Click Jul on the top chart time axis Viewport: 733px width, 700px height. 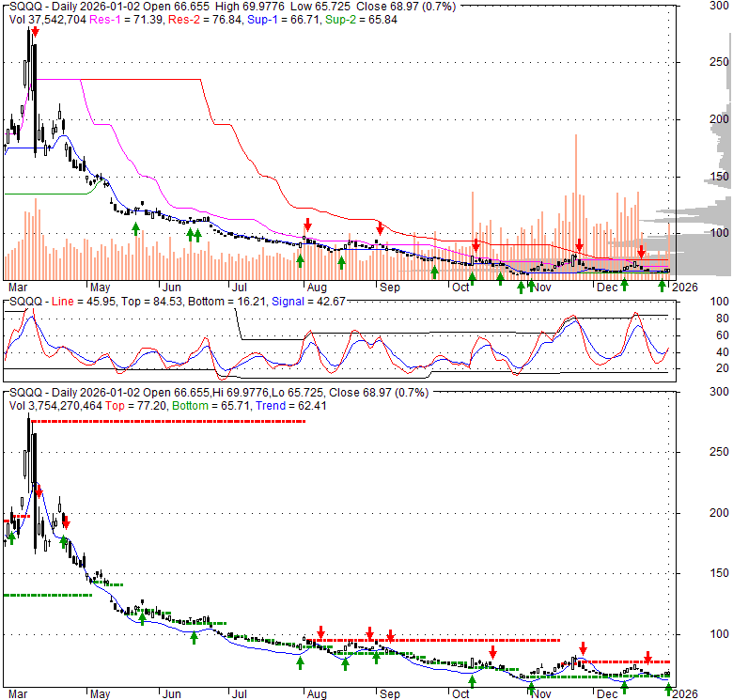click(x=240, y=288)
